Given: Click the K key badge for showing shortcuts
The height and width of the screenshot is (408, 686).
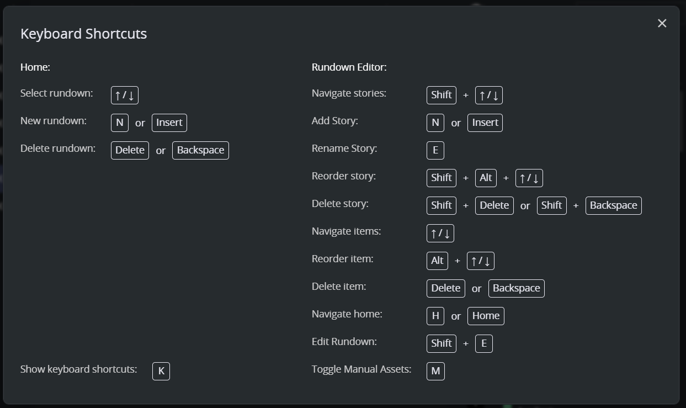Looking at the screenshot, I should [x=161, y=371].
